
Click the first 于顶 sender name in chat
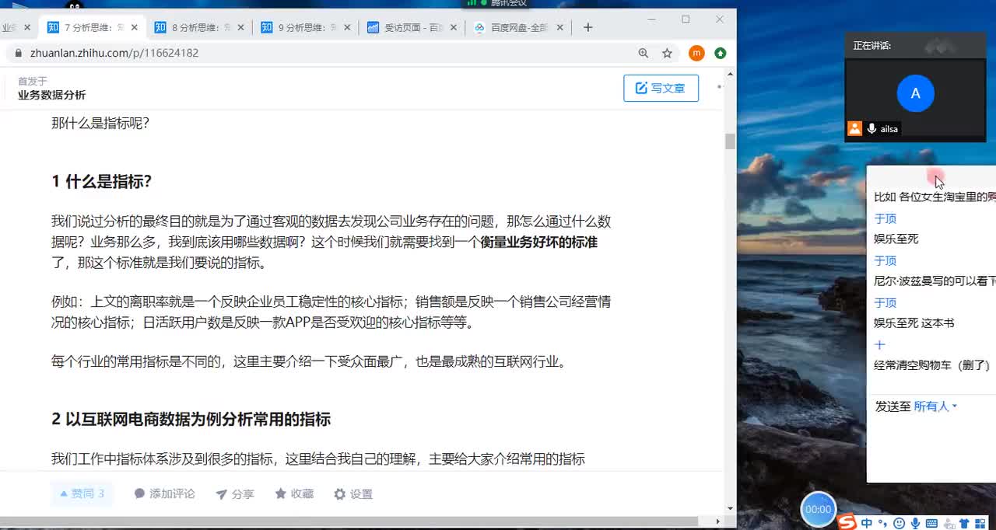pyautogui.click(x=886, y=218)
